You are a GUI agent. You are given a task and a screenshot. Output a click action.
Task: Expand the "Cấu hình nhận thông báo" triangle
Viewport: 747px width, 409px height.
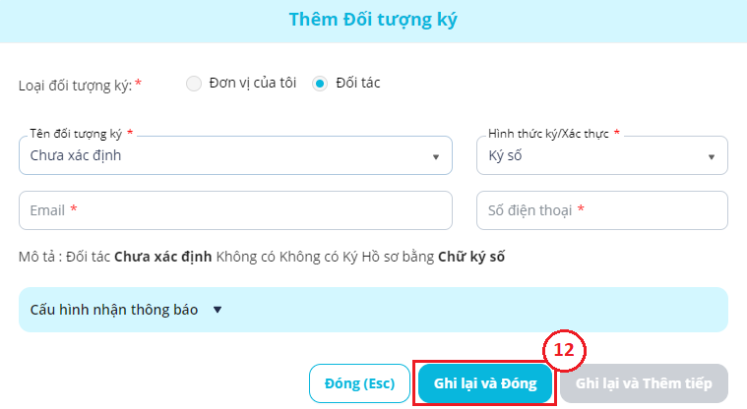(x=218, y=310)
